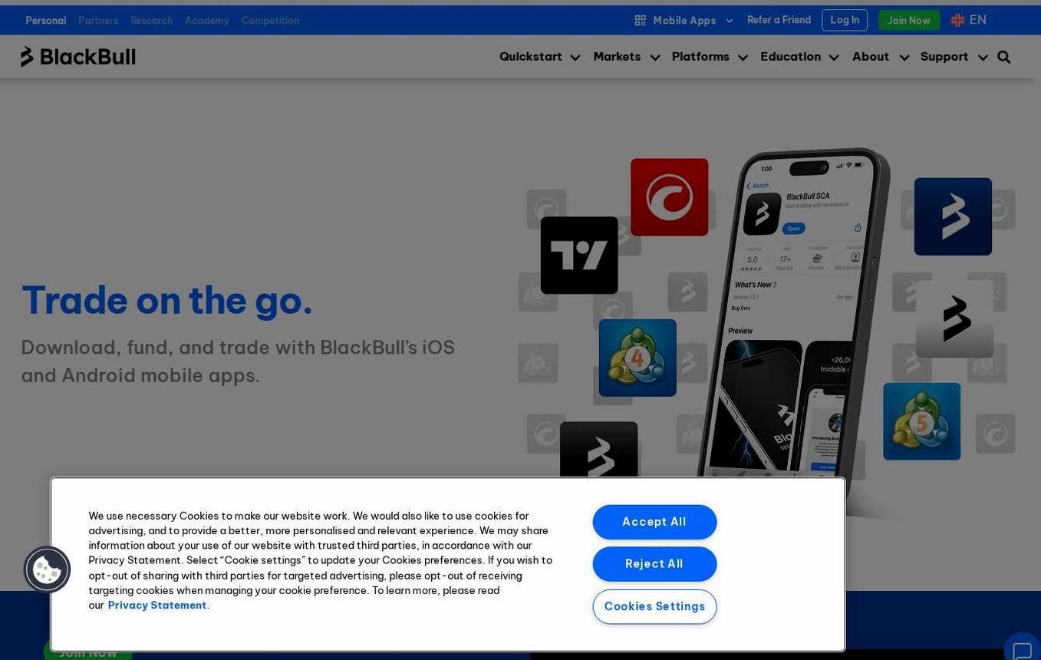1041x660 pixels.
Task: Click the MetaTrader 5 app tile
Action: [x=921, y=421]
